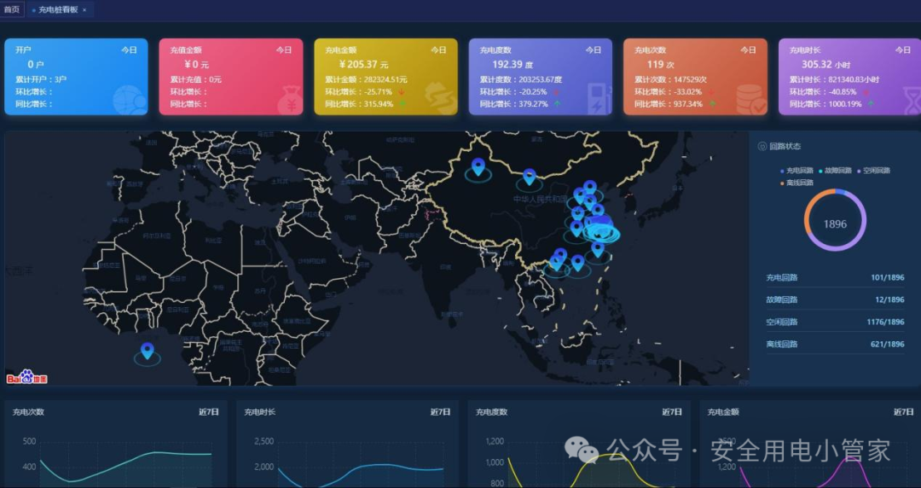This screenshot has width=921, height=488.
Task: Toggle 离线回路 legend item
Action: [797, 183]
